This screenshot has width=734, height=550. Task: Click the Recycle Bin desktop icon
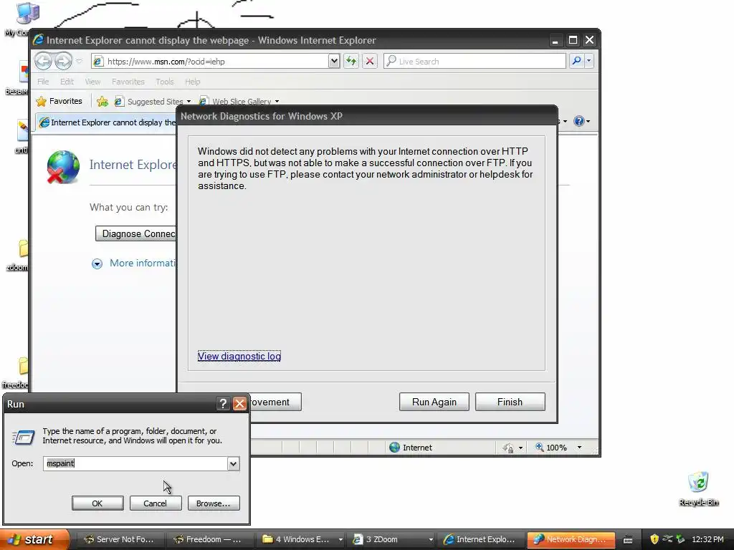click(698, 488)
